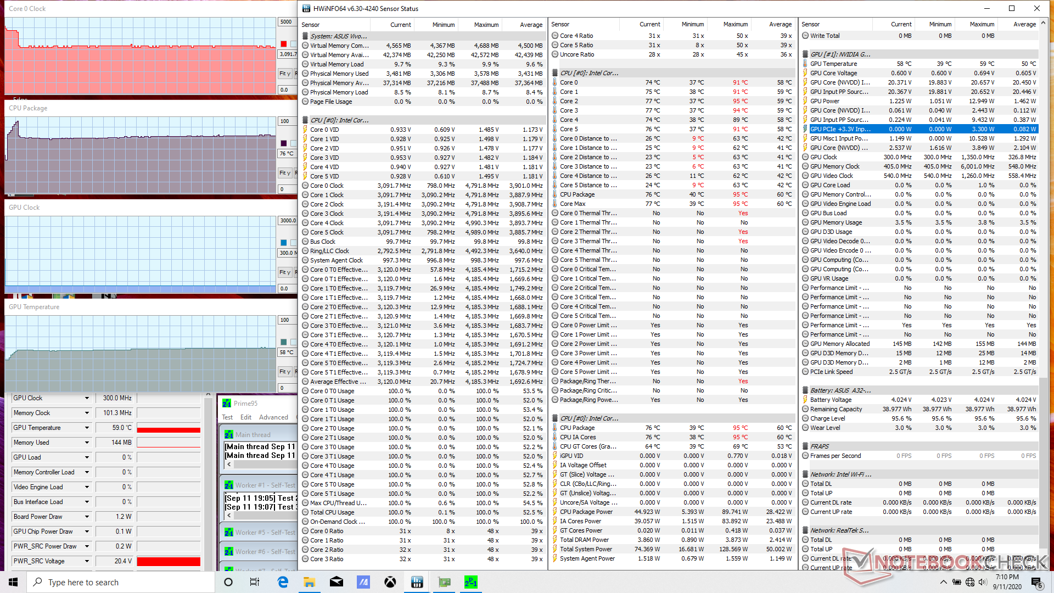The image size is (1054, 593).
Task: Click the Core 0 VID lightning icon
Action: coord(305,130)
